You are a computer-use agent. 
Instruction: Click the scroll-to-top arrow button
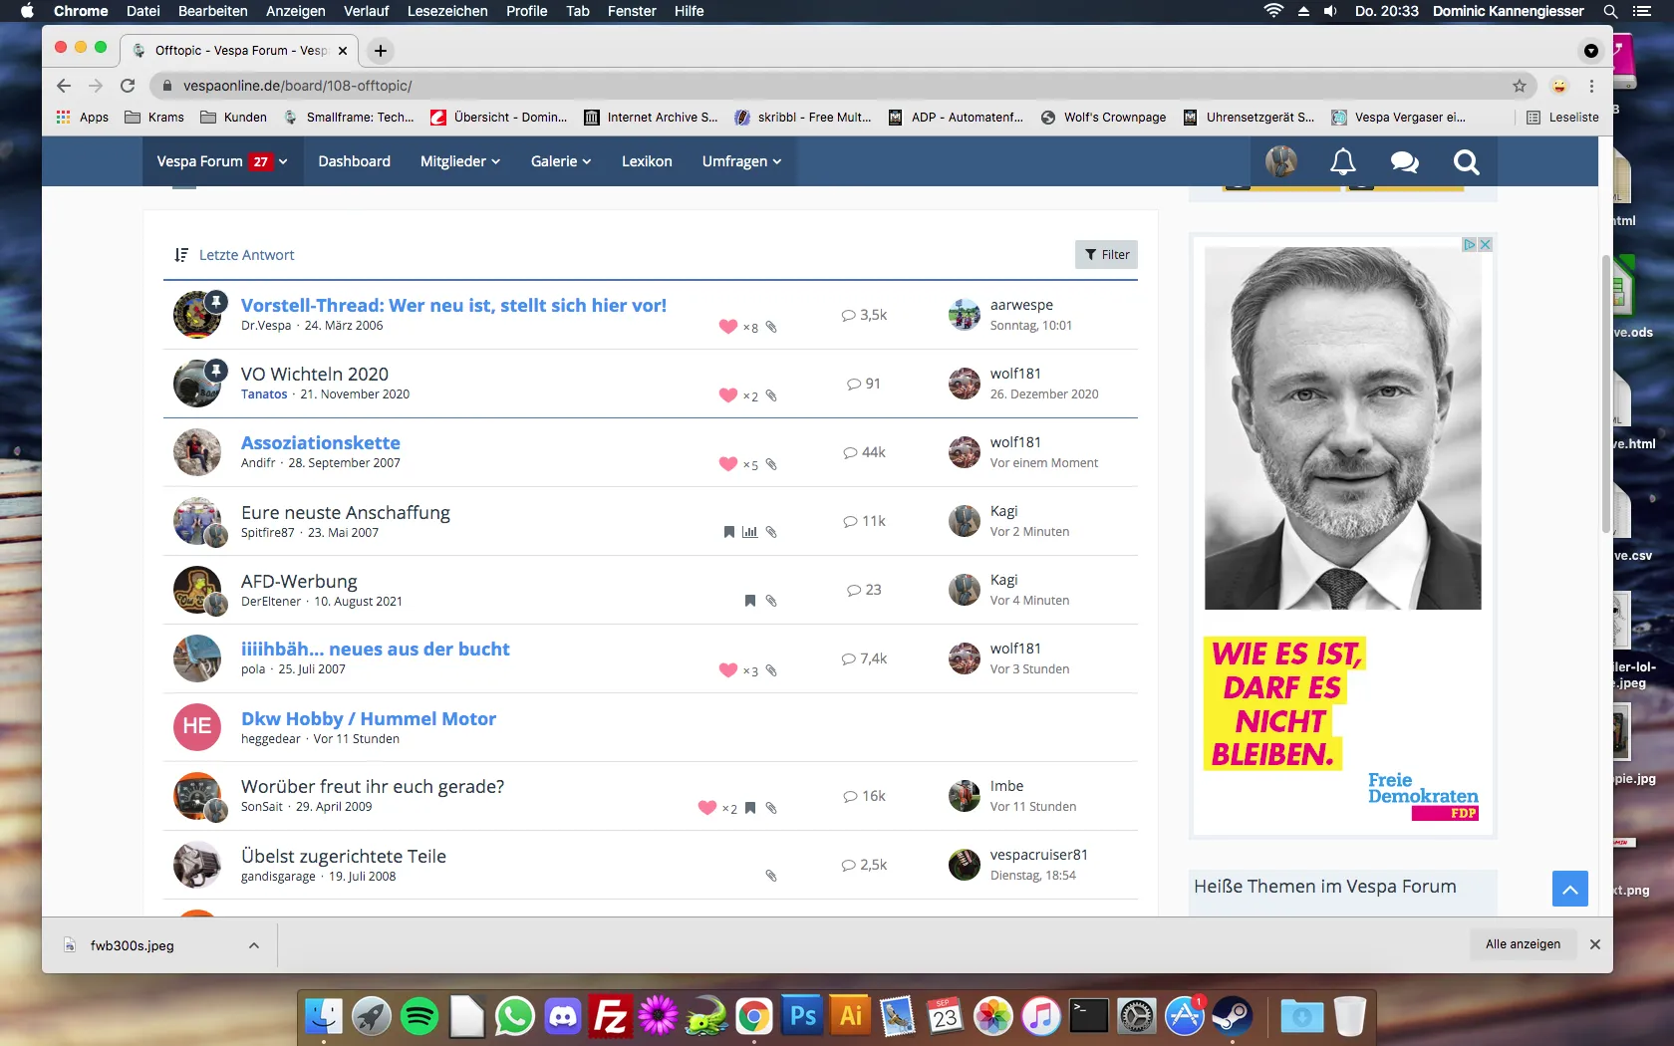1569,889
